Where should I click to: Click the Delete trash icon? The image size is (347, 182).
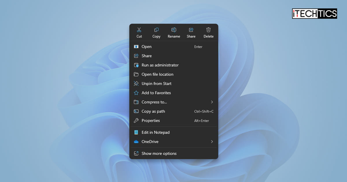tap(208, 29)
